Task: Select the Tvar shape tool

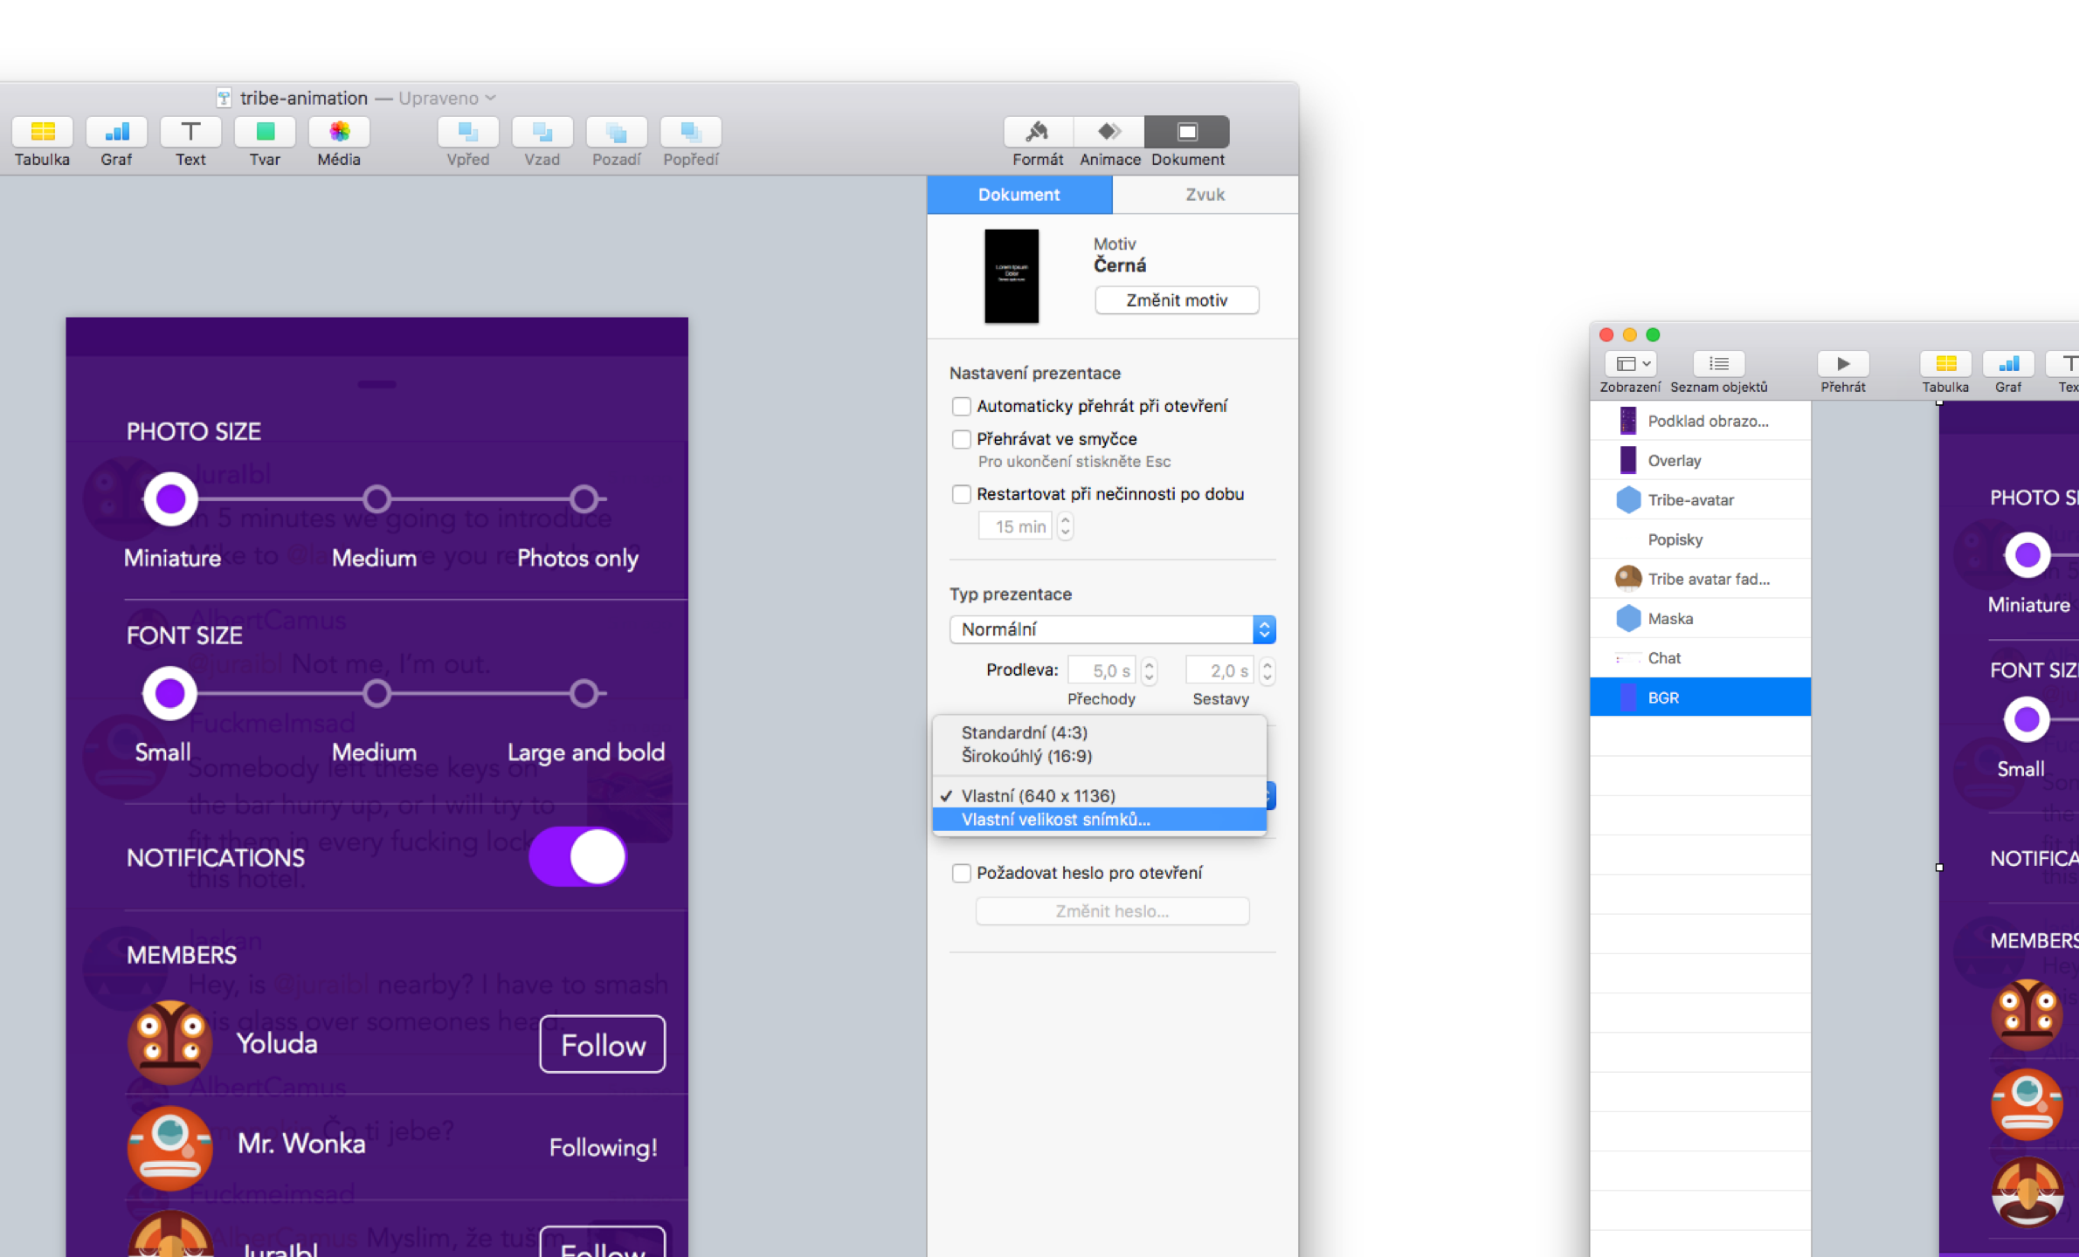Action: coord(265,133)
